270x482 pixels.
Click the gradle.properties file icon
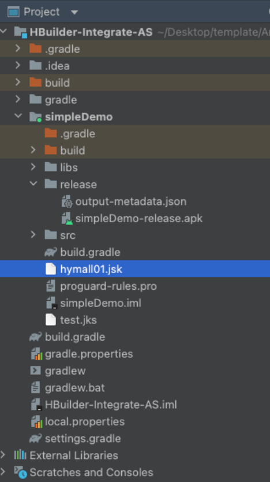(36, 354)
